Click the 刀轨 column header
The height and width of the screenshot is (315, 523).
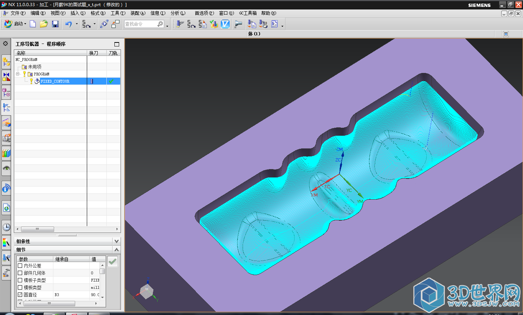(x=113, y=53)
